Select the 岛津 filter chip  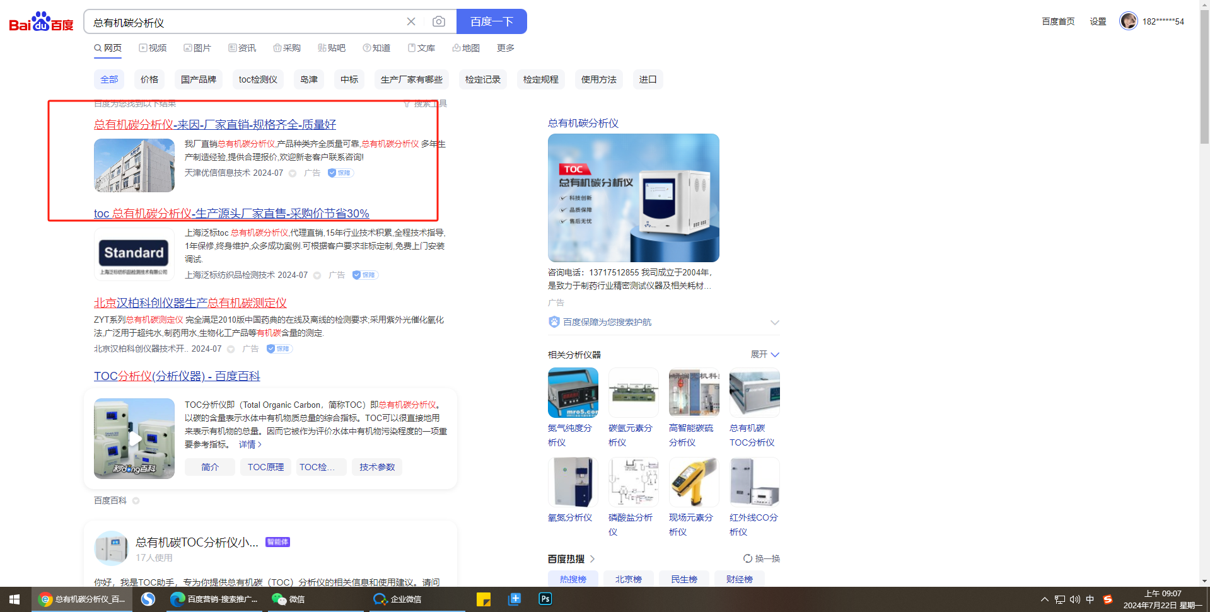[x=309, y=79]
